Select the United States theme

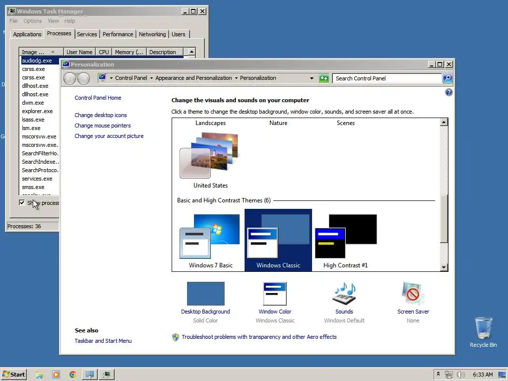pos(210,160)
